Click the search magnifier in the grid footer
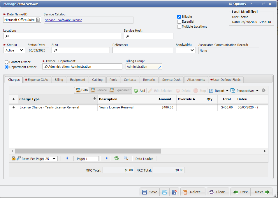This screenshot has height=198, width=278. (x=125, y=158)
